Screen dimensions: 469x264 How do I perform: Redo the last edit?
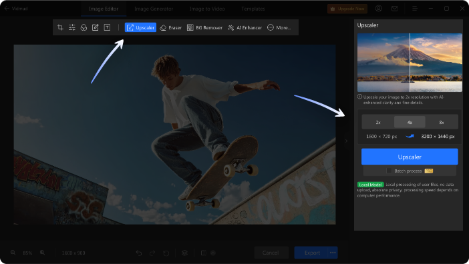[x=152, y=253]
